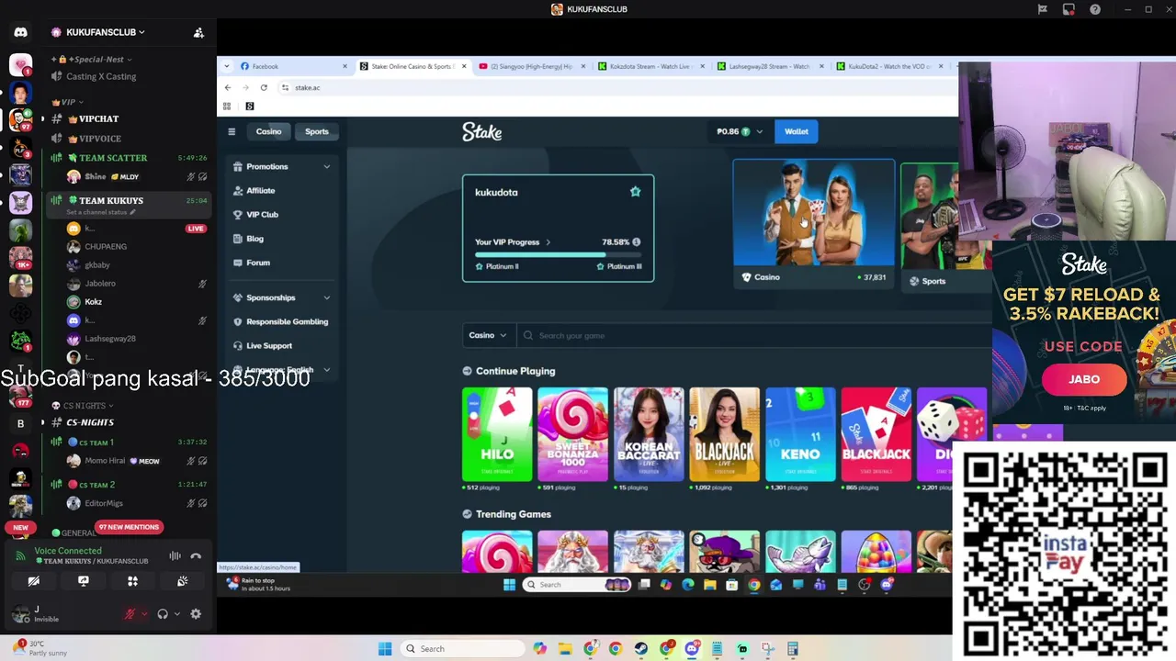The height and width of the screenshot is (661, 1176).
Task: Open Discord user settings gear
Action: (196, 614)
